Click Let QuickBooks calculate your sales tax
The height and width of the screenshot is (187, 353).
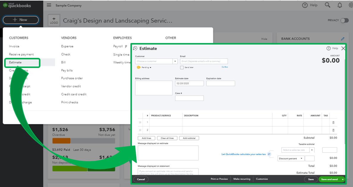(244, 154)
